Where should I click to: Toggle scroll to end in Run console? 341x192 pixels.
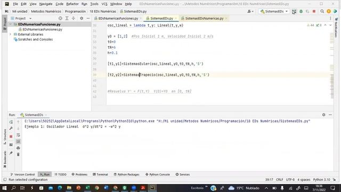click(x=18, y=142)
